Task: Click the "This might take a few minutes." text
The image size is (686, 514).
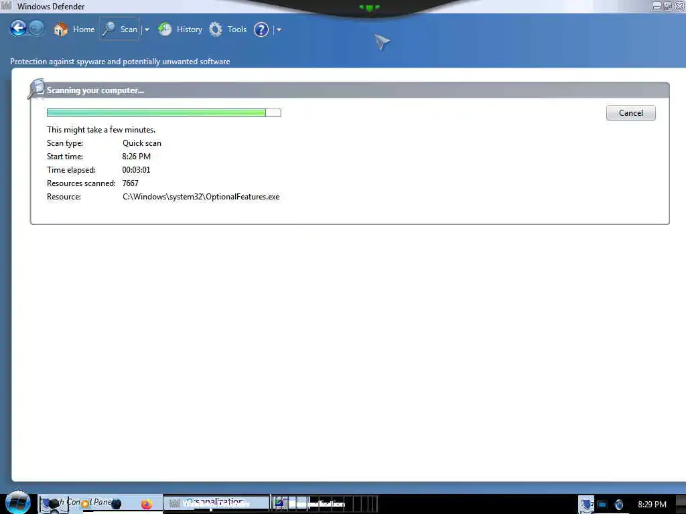Action: (101, 130)
